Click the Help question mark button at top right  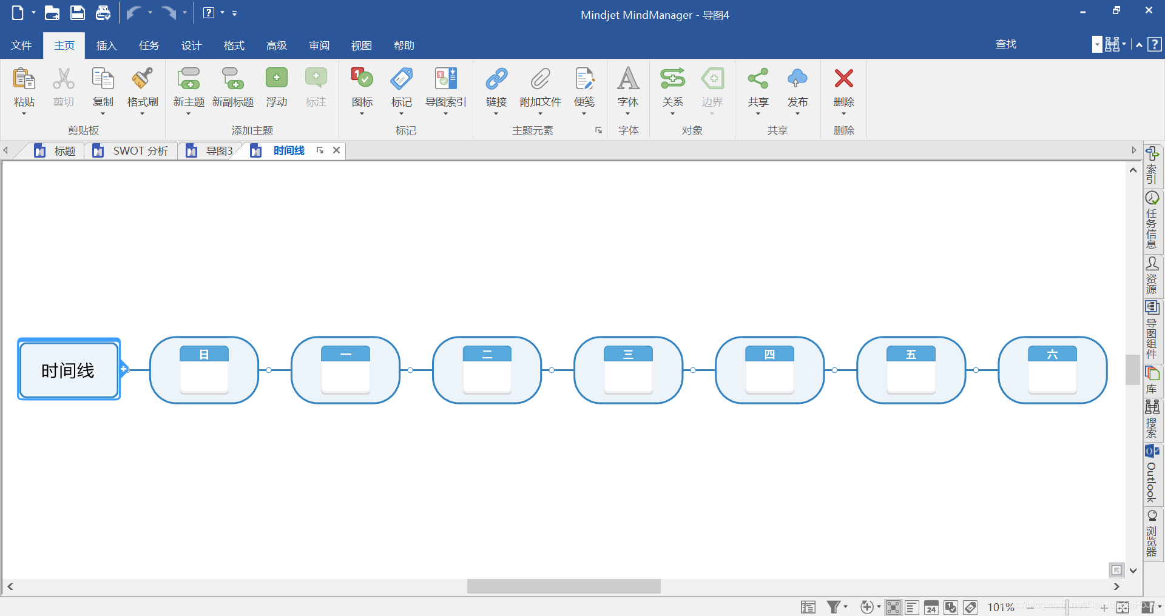click(x=1155, y=44)
